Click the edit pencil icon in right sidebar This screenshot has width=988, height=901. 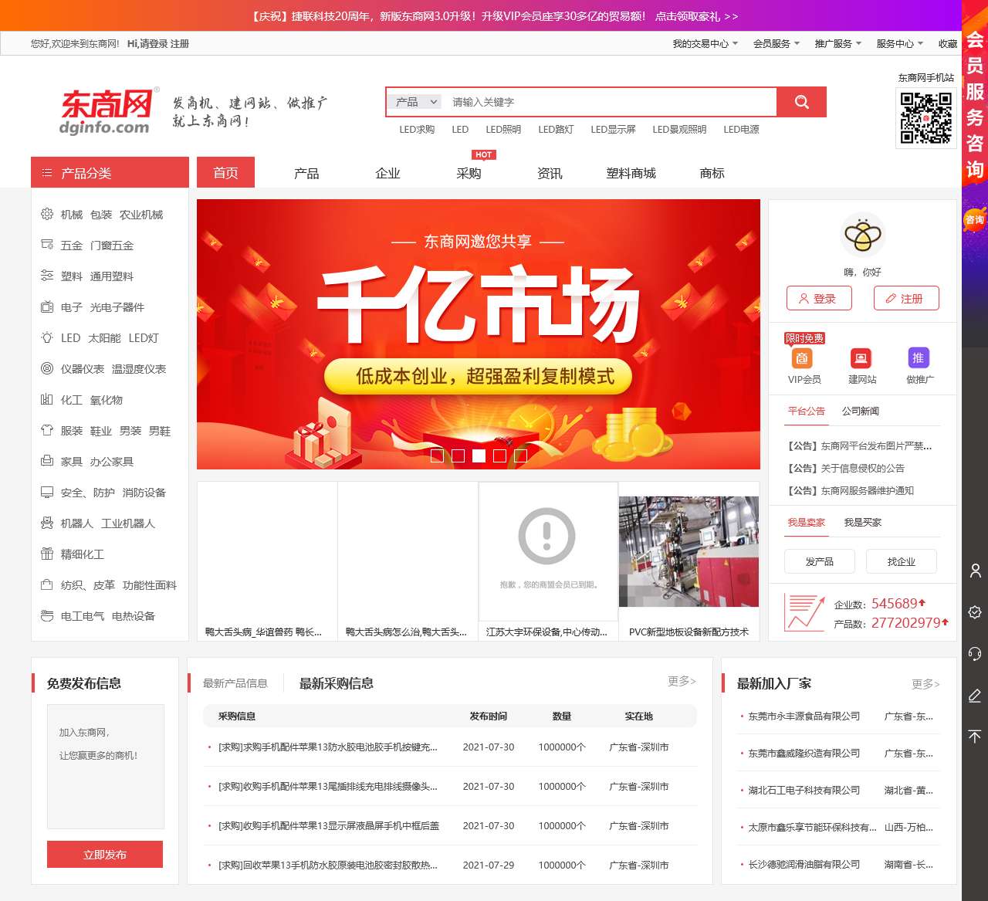(975, 696)
